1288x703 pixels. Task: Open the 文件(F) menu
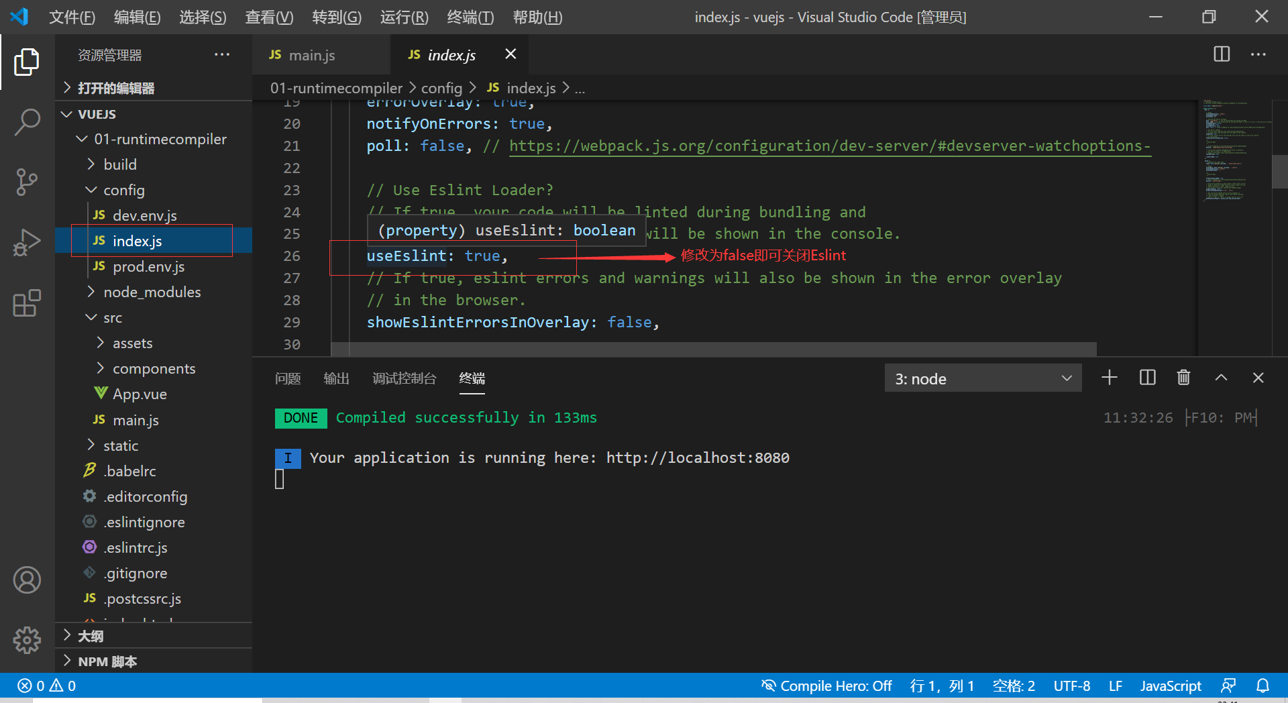tap(72, 17)
